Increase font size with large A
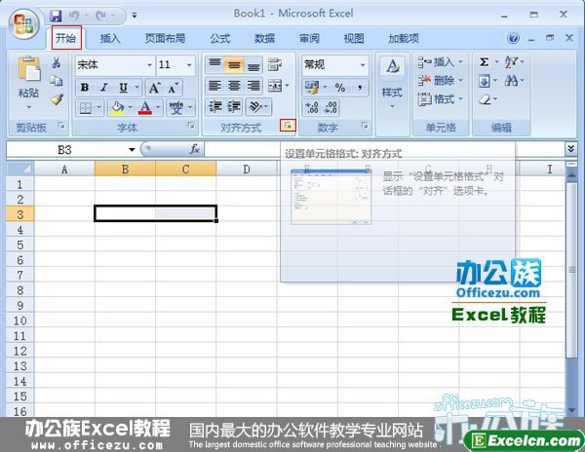 pos(154,88)
